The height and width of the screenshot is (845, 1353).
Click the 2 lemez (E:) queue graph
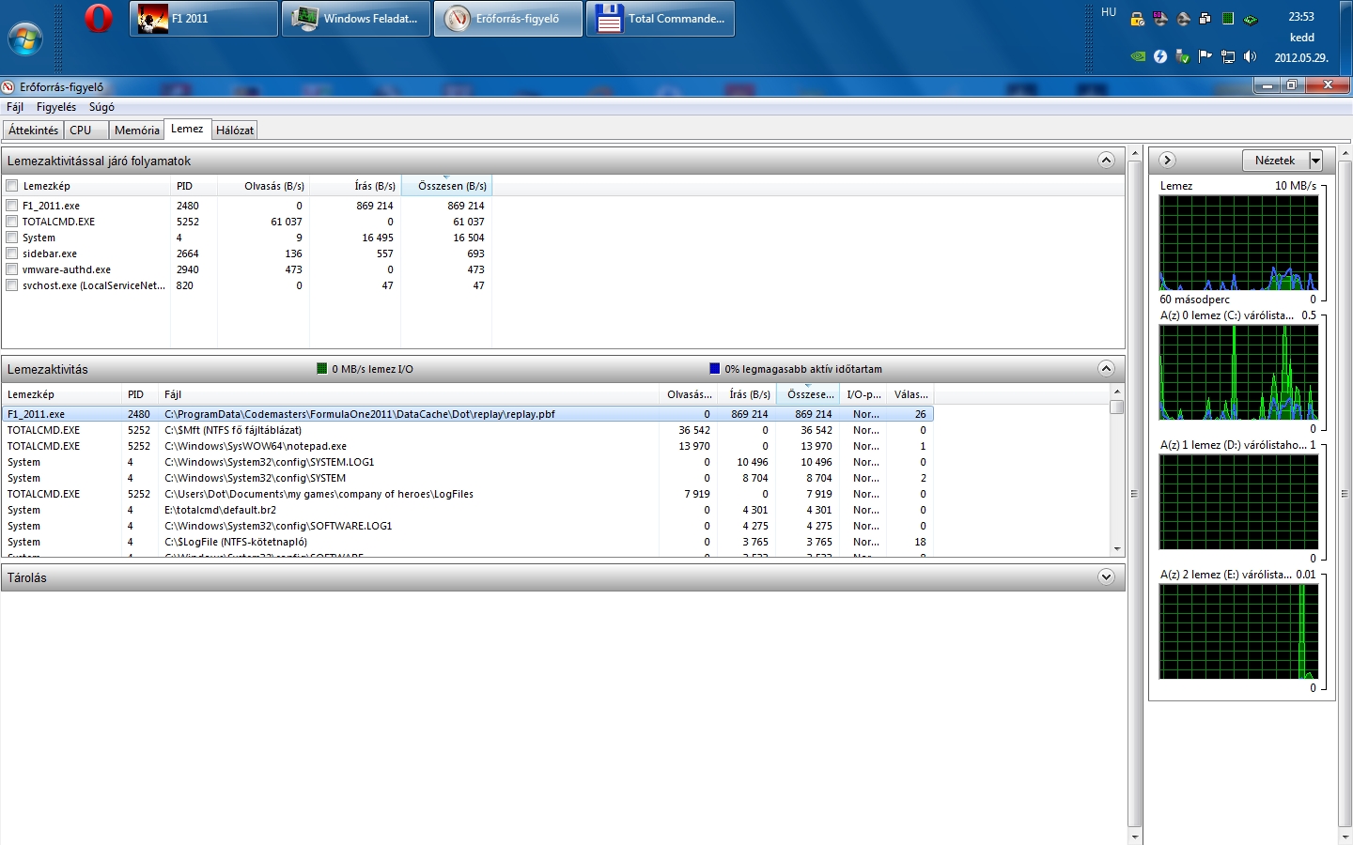click(1238, 631)
